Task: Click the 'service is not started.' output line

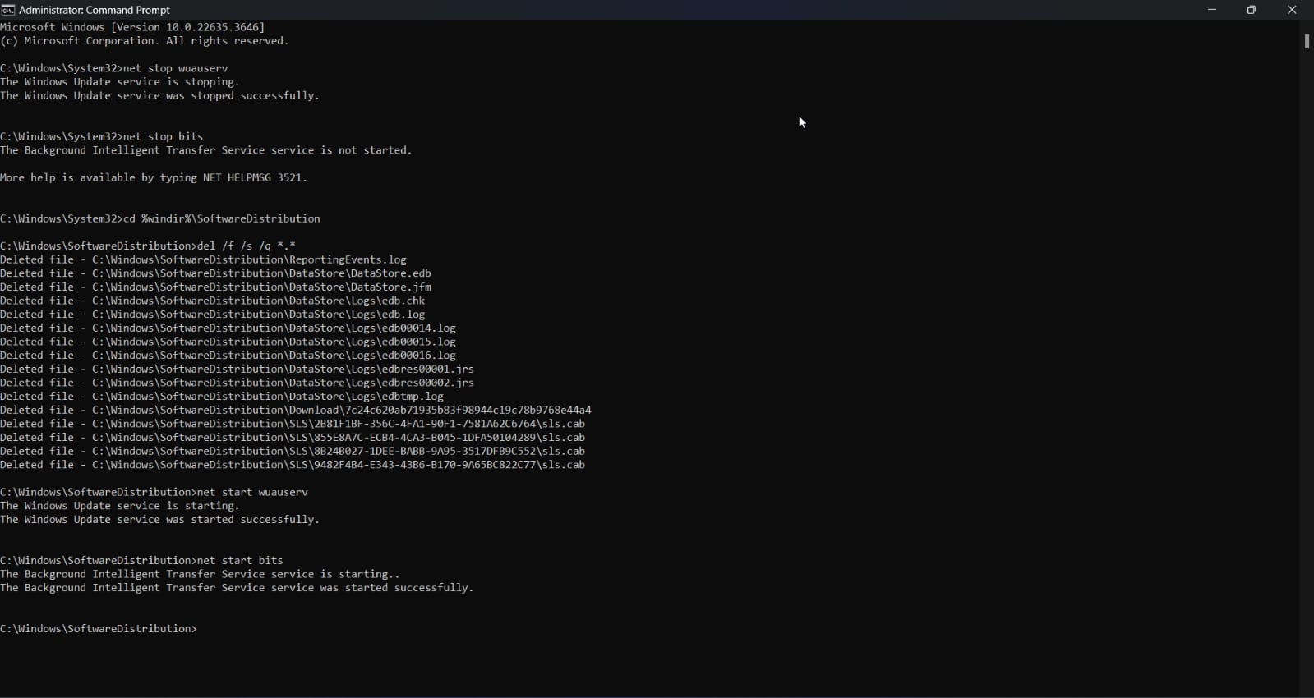Action: click(x=206, y=150)
